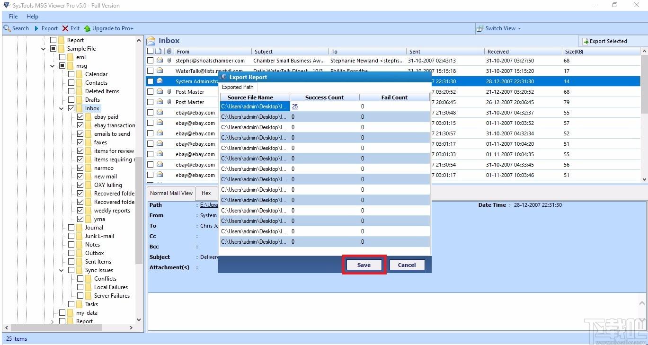Click the my-data folder icon
648x345 pixels.
click(x=71, y=313)
